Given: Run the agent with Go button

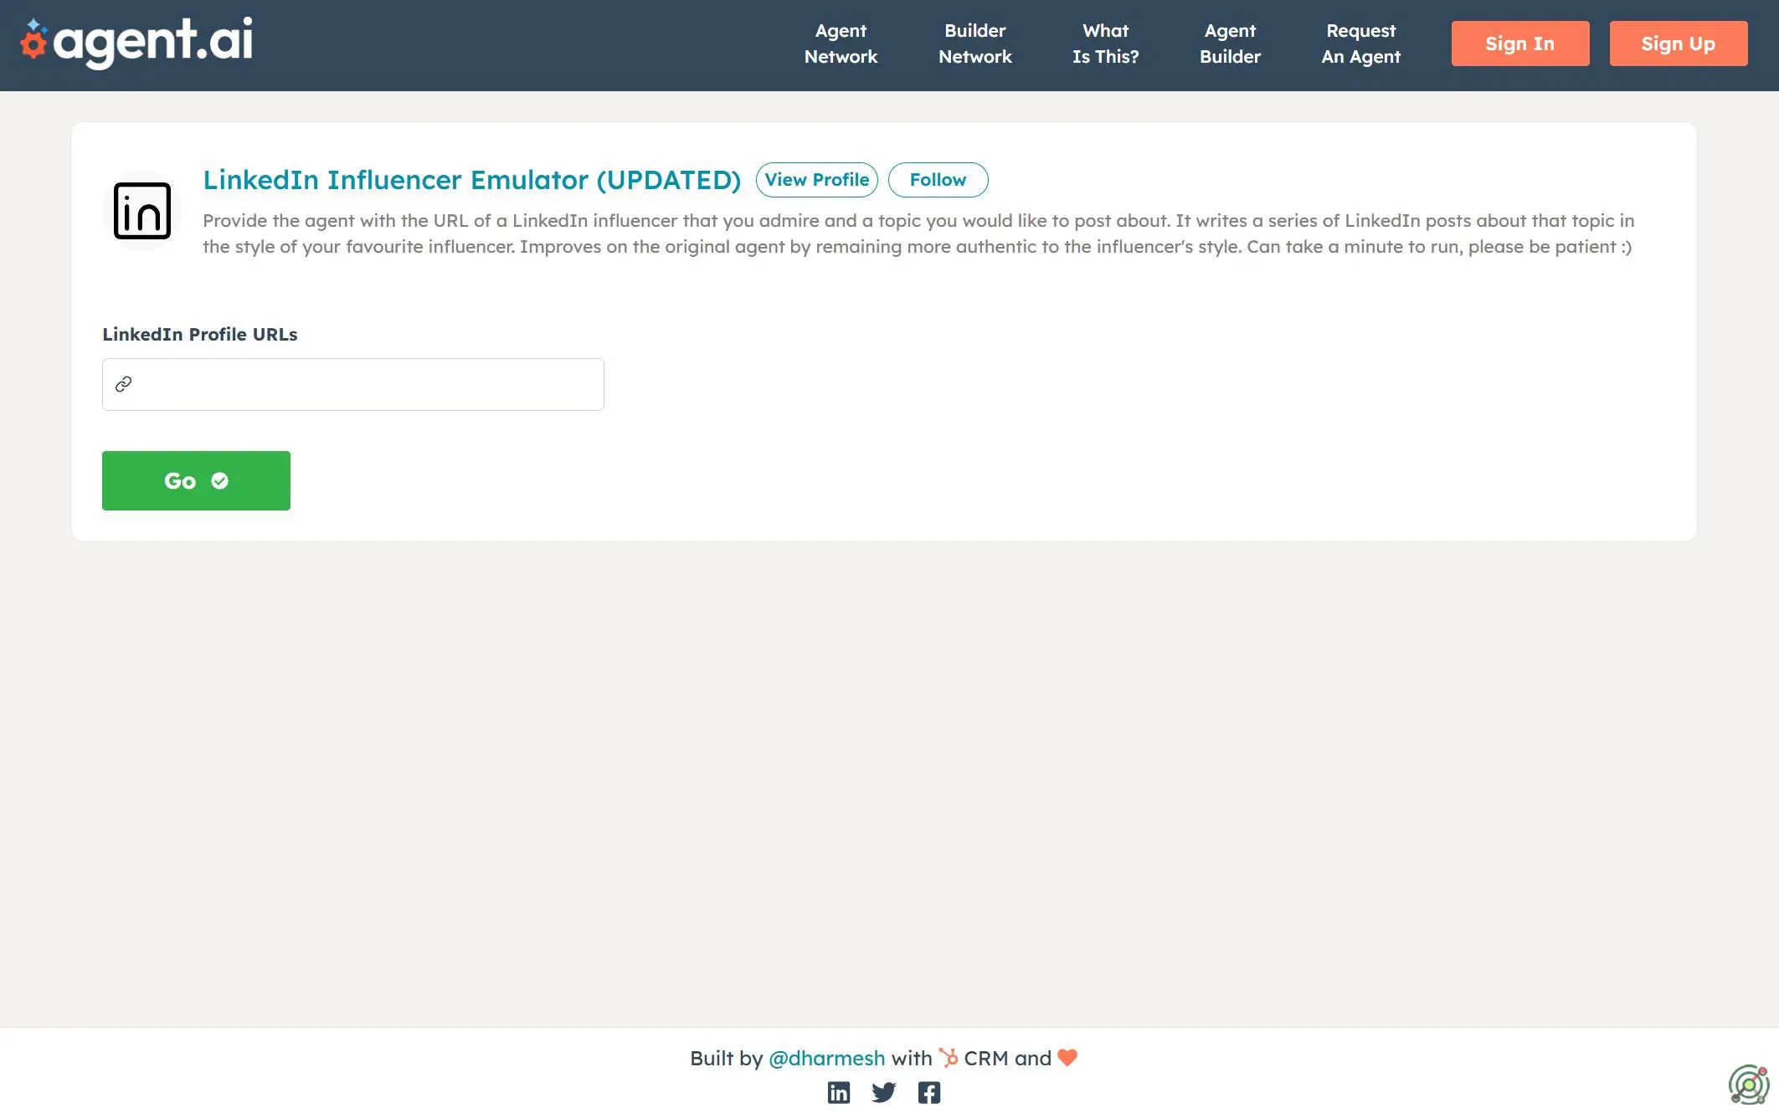Looking at the screenshot, I should point(196,480).
